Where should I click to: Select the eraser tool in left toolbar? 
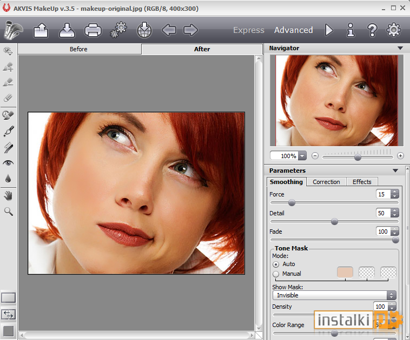tap(8, 98)
